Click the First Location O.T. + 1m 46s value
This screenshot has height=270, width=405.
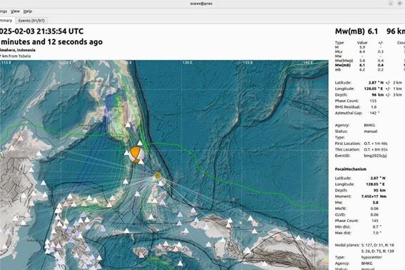pos(376,144)
